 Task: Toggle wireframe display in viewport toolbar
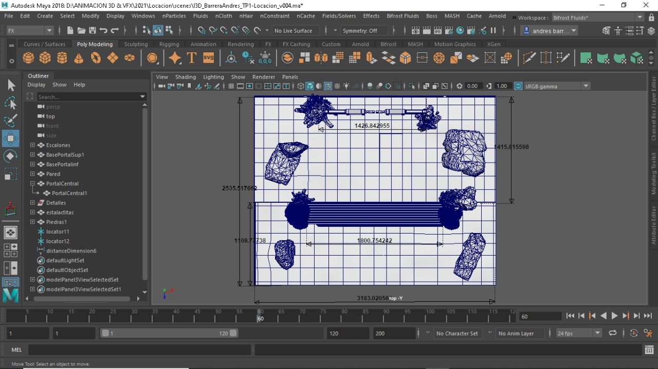coord(301,86)
